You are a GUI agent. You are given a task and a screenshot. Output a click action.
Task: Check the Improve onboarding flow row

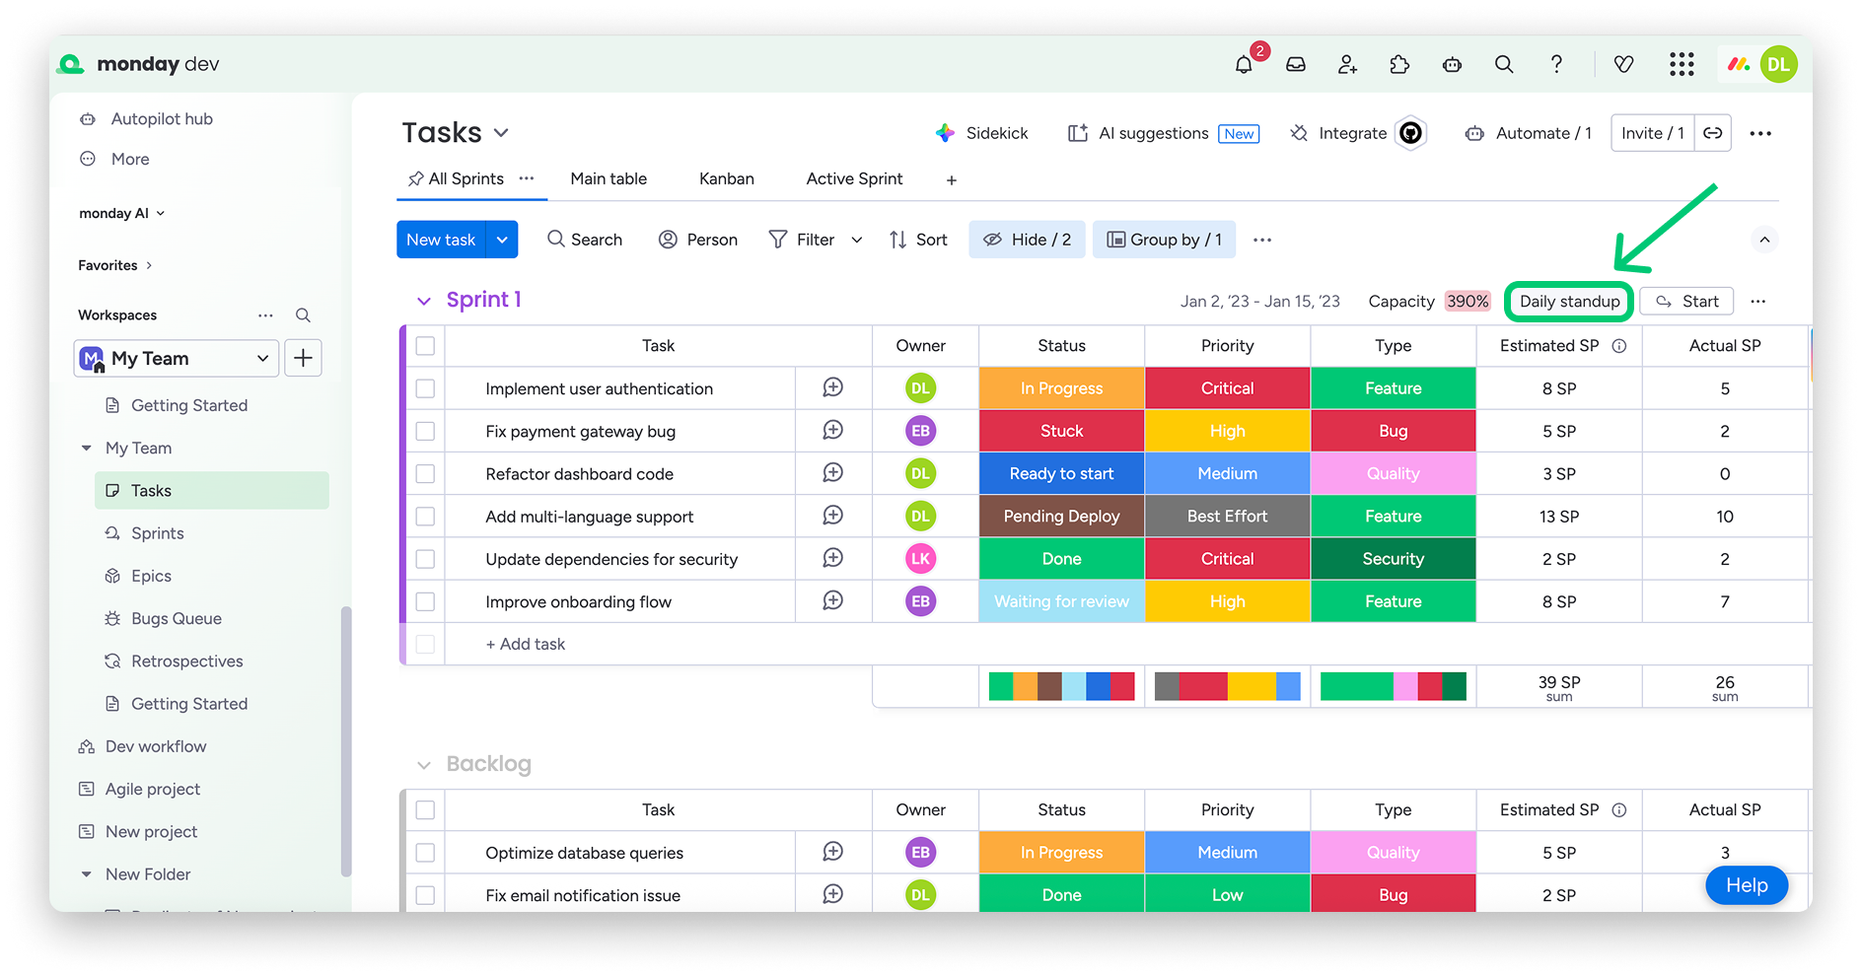(x=425, y=601)
